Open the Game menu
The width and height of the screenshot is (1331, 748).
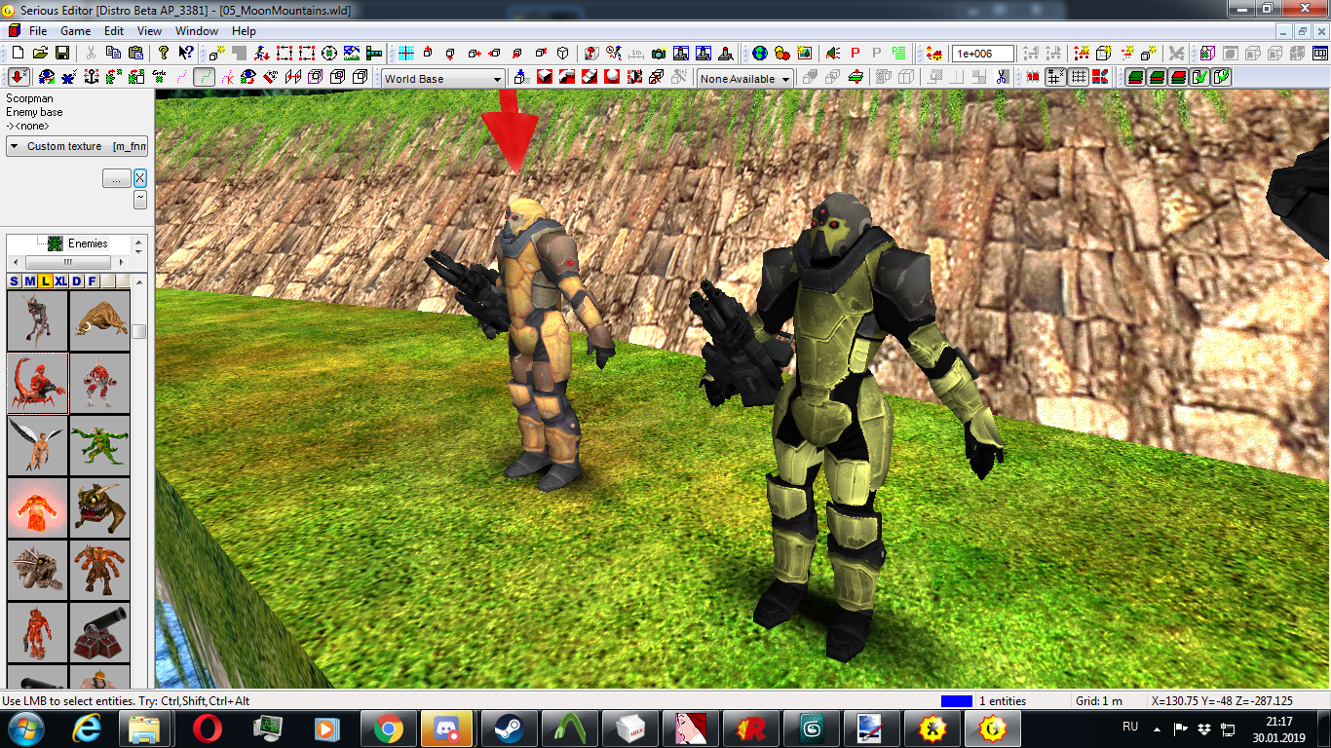[76, 30]
